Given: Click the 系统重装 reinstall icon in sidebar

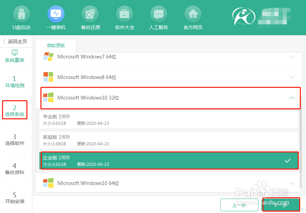Looking at the screenshot, I should pos(15,52).
